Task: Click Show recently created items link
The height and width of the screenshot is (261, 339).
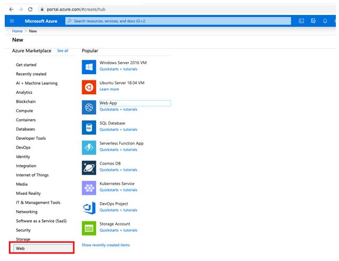Action: [106, 245]
